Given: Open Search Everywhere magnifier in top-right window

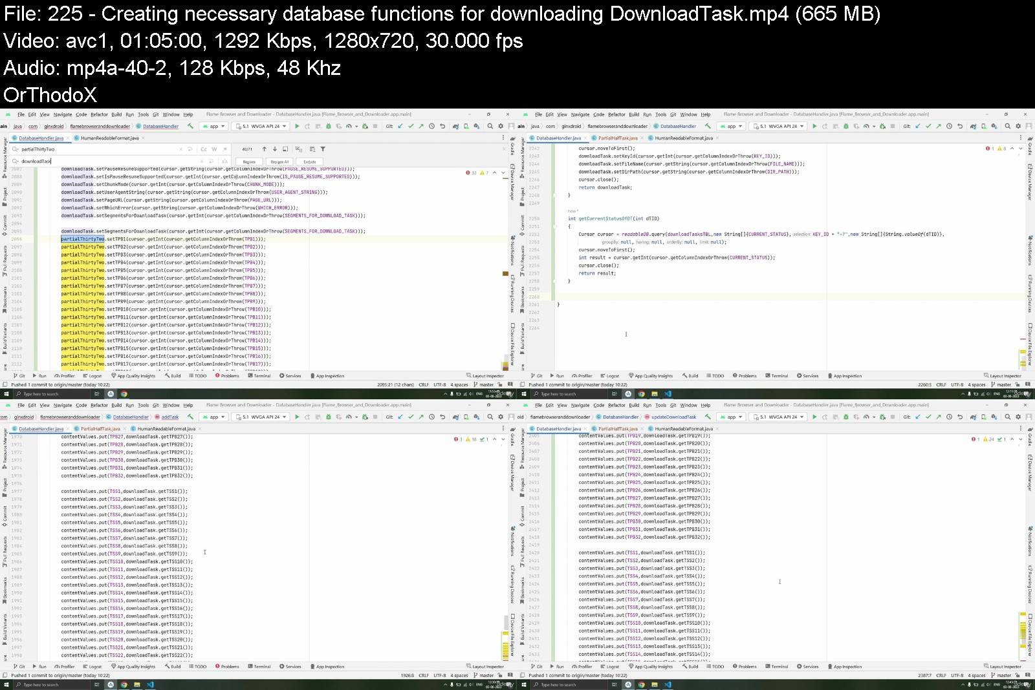Looking at the screenshot, I should pos(1007,126).
